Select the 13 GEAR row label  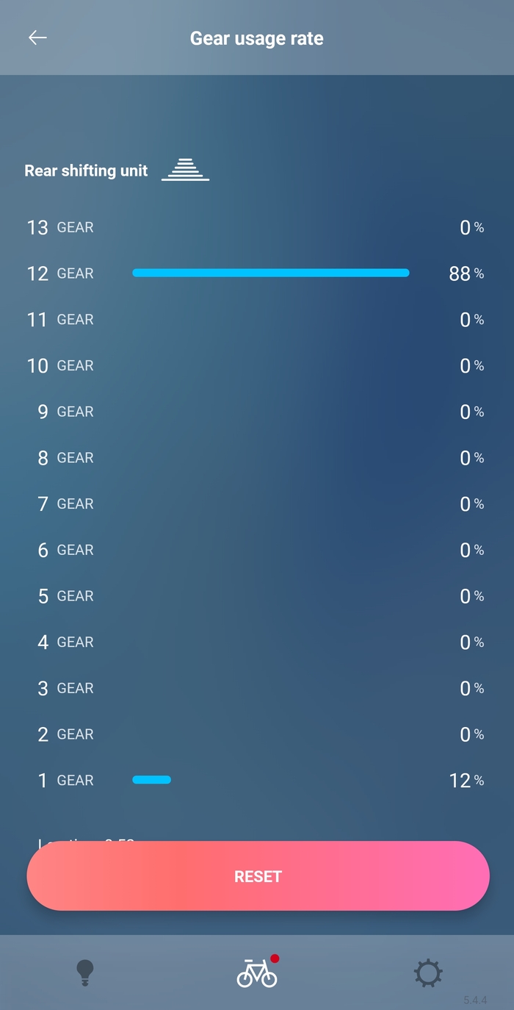[x=60, y=227]
